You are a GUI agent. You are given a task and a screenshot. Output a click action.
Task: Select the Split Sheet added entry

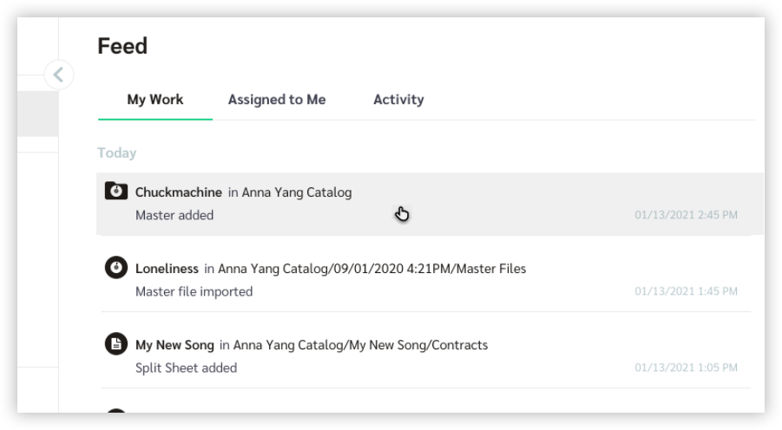426,356
